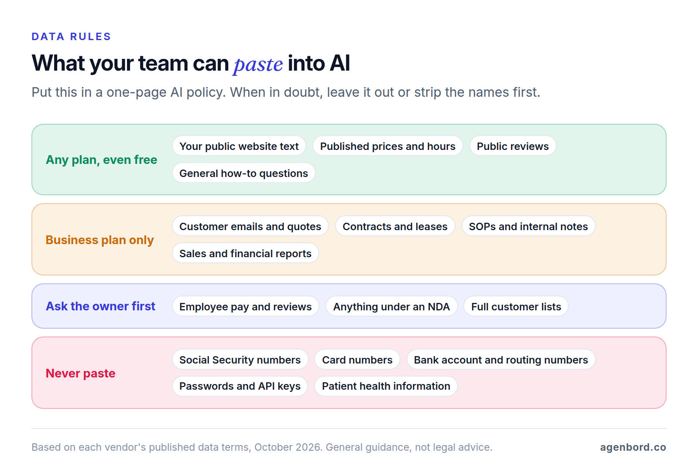Click the "Full customer lists" chip

point(516,306)
